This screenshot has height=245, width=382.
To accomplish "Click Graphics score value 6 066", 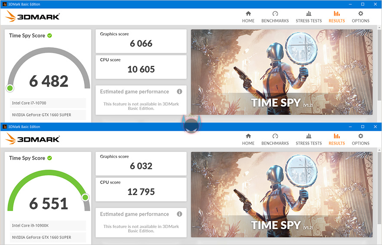I will tap(141, 43).
